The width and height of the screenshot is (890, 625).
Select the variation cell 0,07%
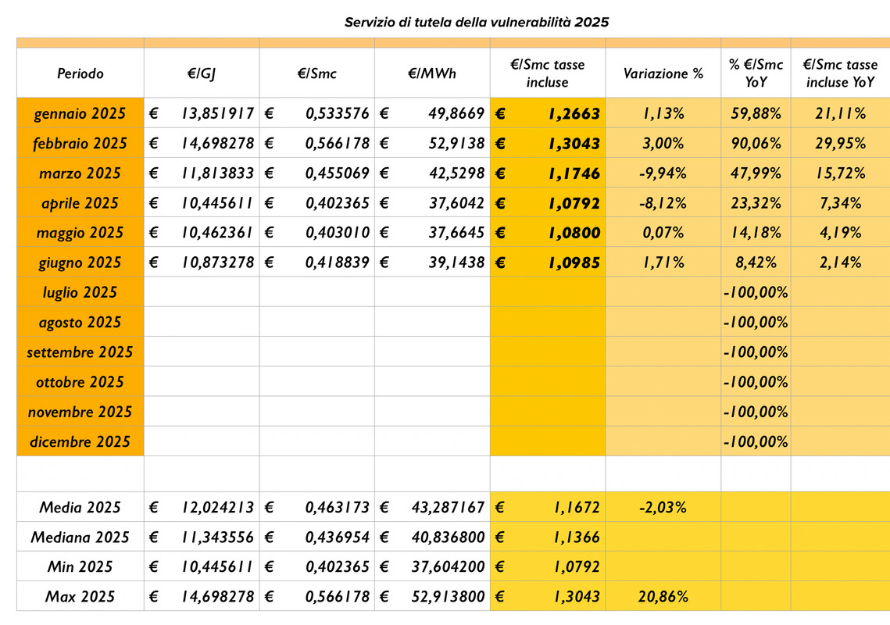(x=663, y=232)
